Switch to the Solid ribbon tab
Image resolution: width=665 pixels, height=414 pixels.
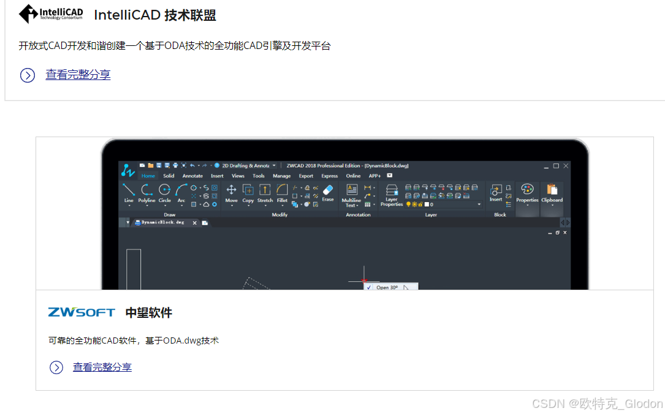pyautogui.click(x=169, y=176)
